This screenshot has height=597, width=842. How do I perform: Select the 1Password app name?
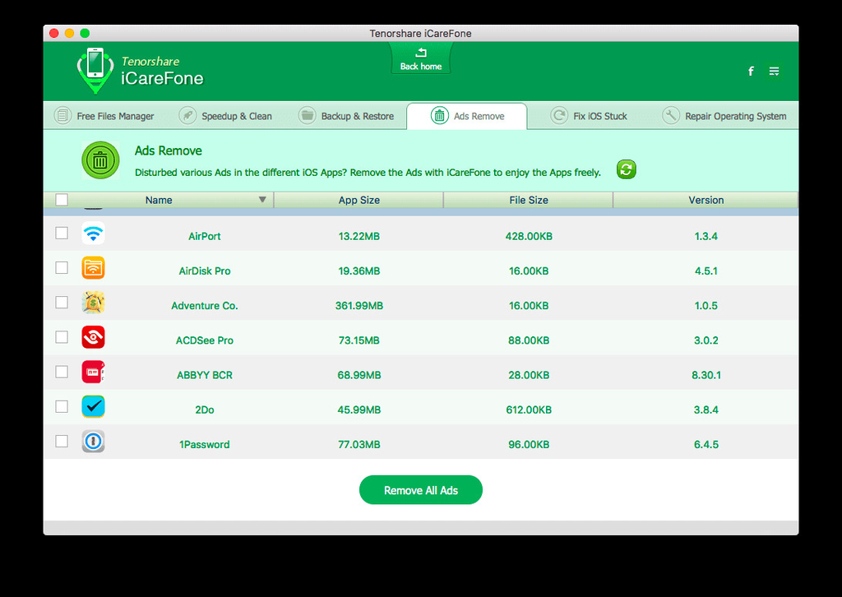pyautogui.click(x=205, y=445)
